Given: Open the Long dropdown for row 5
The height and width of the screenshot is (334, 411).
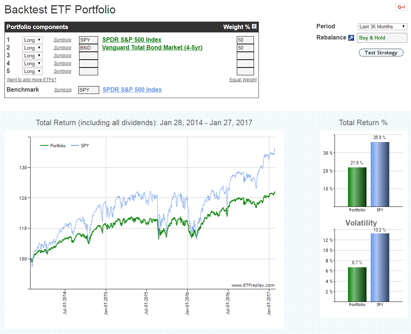Looking at the screenshot, I should pyautogui.click(x=32, y=71).
